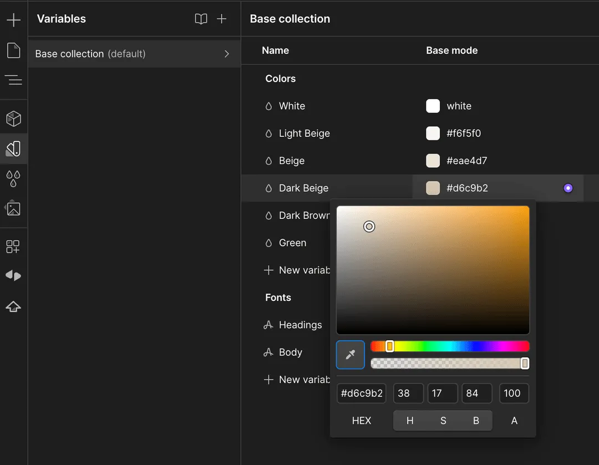The width and height of the screenshot is (599, 465).
Task: Expand Base collection chevron arrow
Action: [x=226, y=54]
